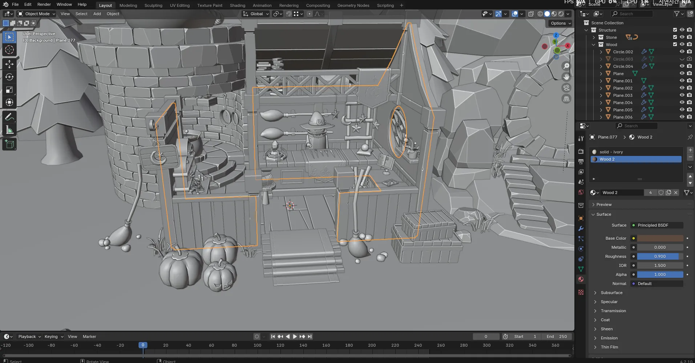Open the Global transform orientation dropdown
The width and height of the screenshot is (695, 363).
256,14
